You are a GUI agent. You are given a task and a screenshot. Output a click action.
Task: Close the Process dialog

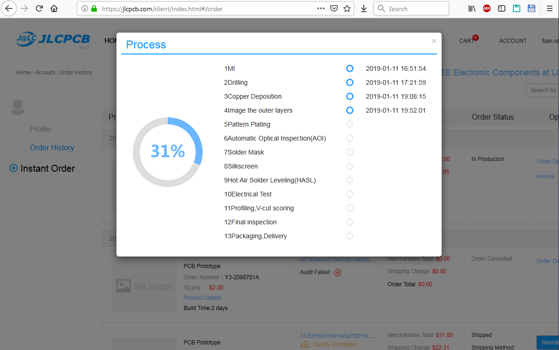click(x=434, y=41)
